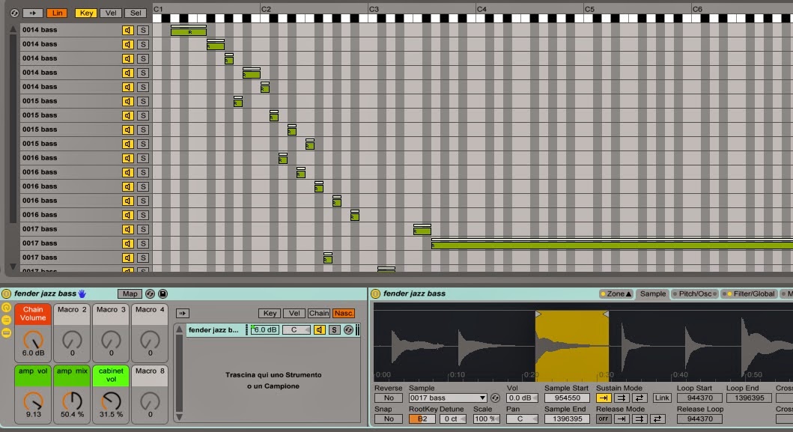Viewport: 793px width, 432px height.
Task: Click the chain's hot-swap icon
Action: point(348,330)
